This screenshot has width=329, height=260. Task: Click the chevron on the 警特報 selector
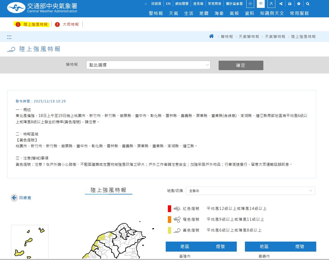(x=207, y=65)
